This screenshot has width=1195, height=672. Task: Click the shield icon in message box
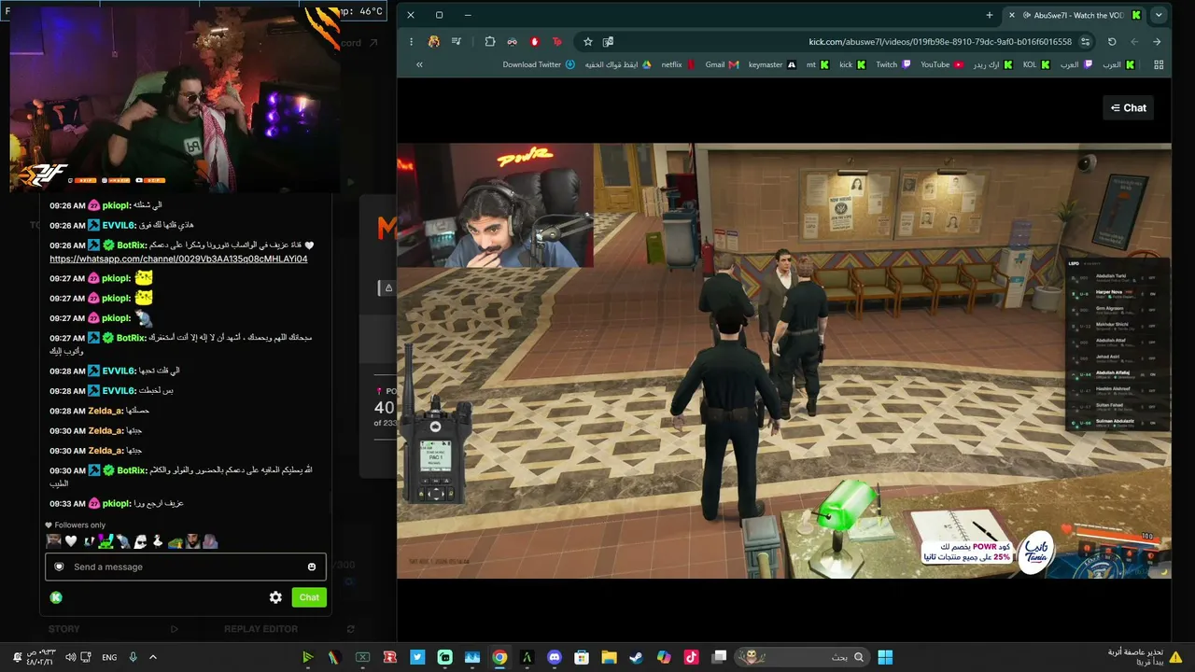tap(59, 567)
